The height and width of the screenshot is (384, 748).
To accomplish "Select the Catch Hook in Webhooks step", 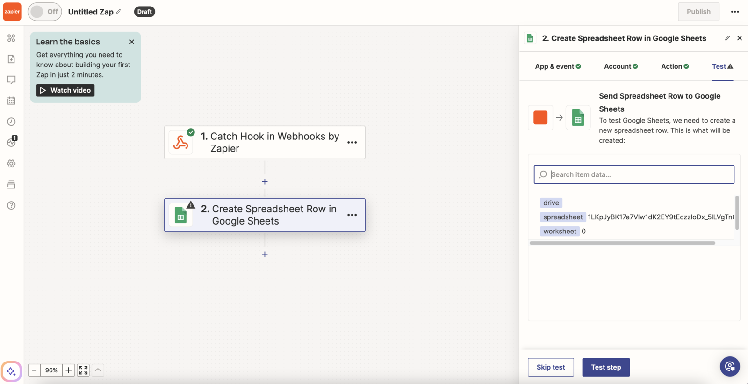I will coord(265,142).
